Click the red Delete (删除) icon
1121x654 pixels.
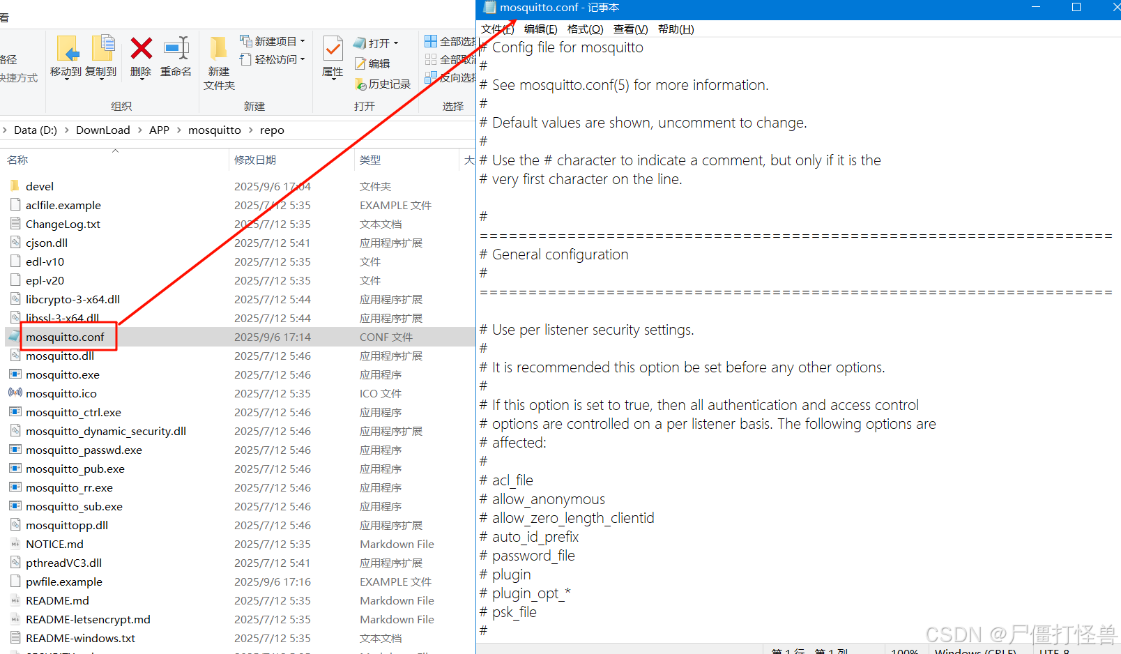pyautogui.click(x=141, y=49)
